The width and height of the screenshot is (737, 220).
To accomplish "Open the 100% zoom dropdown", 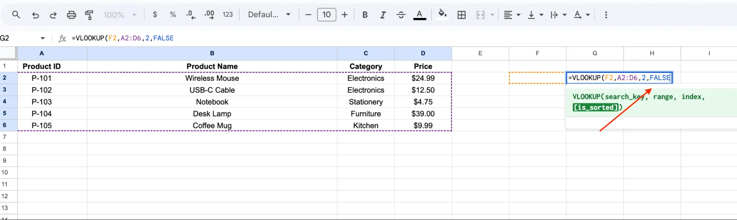I will (x=120, y=15).
